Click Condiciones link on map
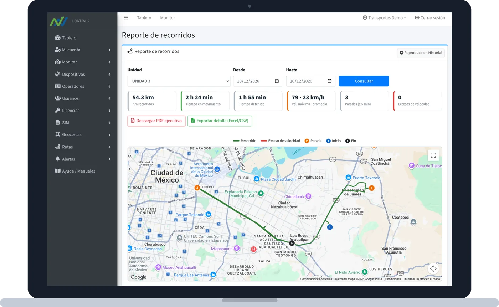The height and width of the screenshot is (307, 499). [x=393, y=279]
